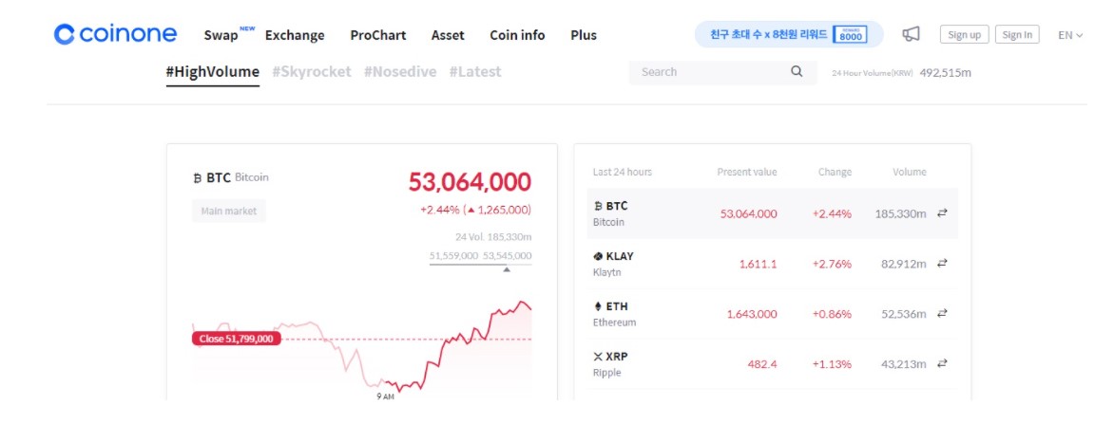Screen dimensions: 1095x424
Task: Click the swap arrows icon in BTC row
Action: 942,213
